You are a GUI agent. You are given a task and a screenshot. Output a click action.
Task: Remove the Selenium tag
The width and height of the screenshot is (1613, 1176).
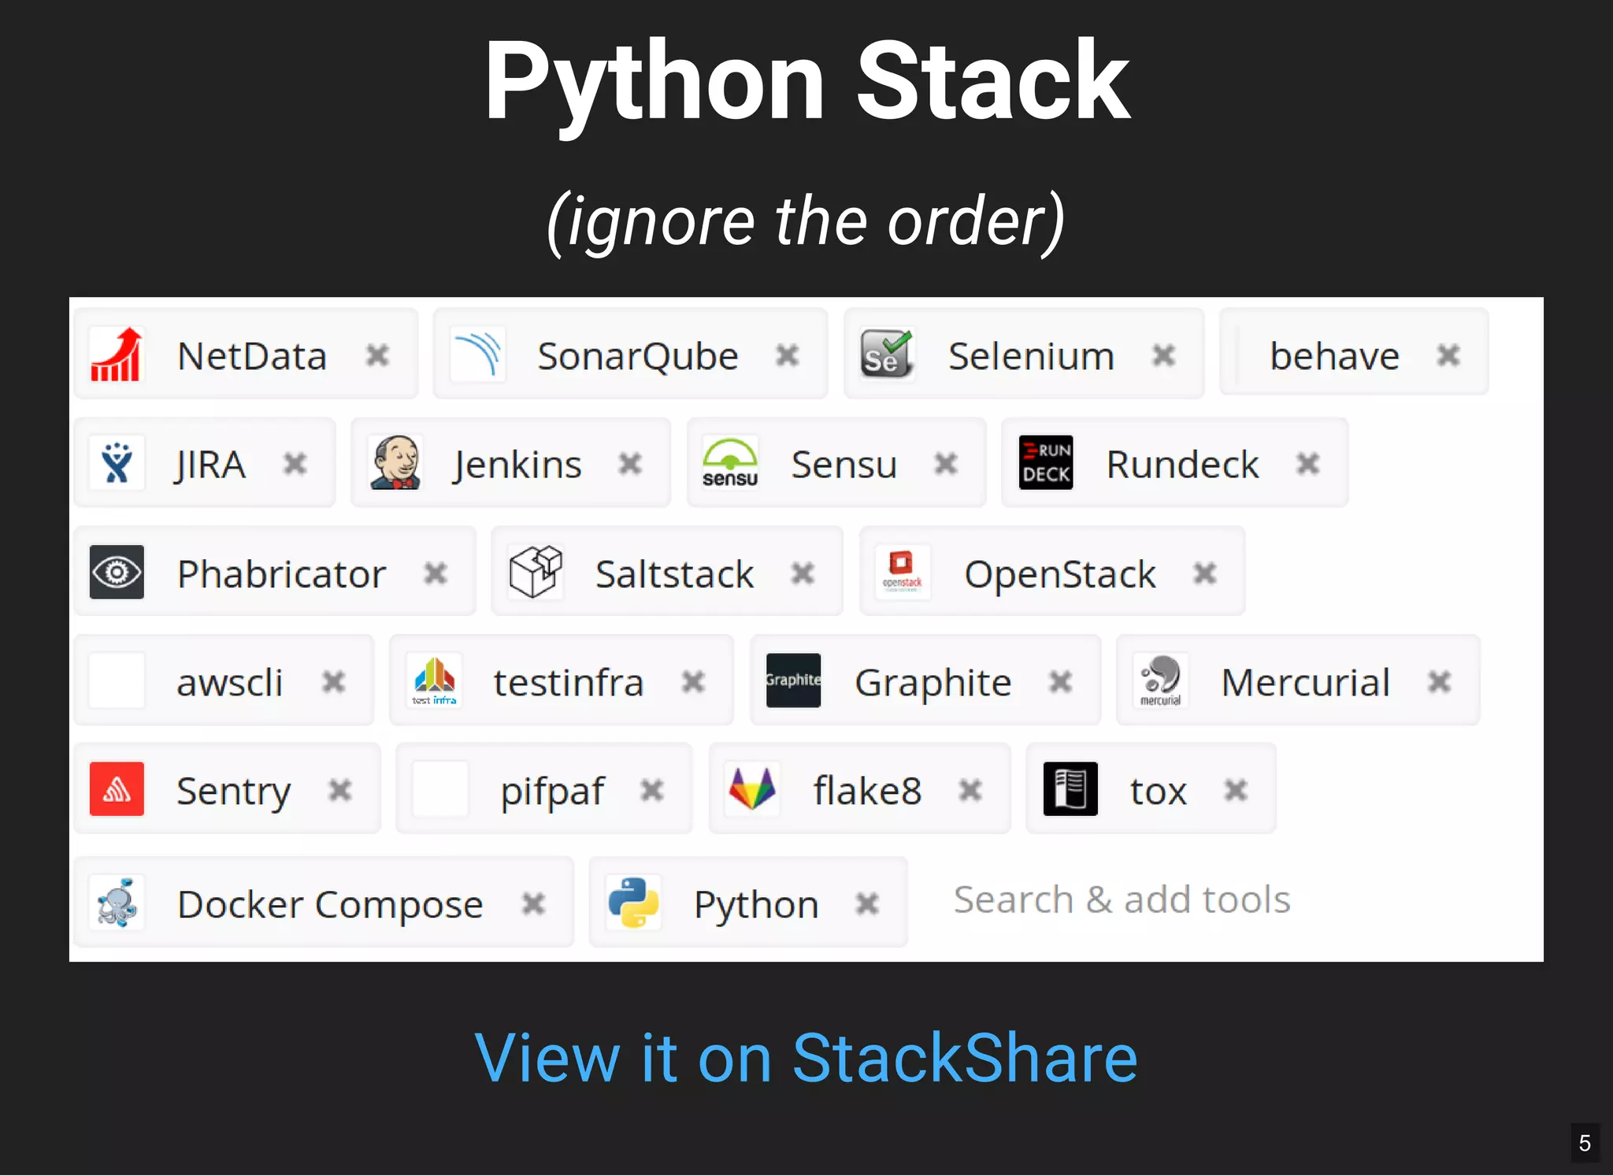1164,355
